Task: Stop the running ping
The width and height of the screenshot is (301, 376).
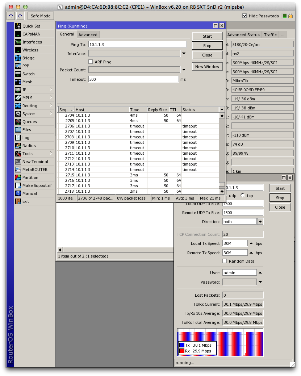Action: 207,46
